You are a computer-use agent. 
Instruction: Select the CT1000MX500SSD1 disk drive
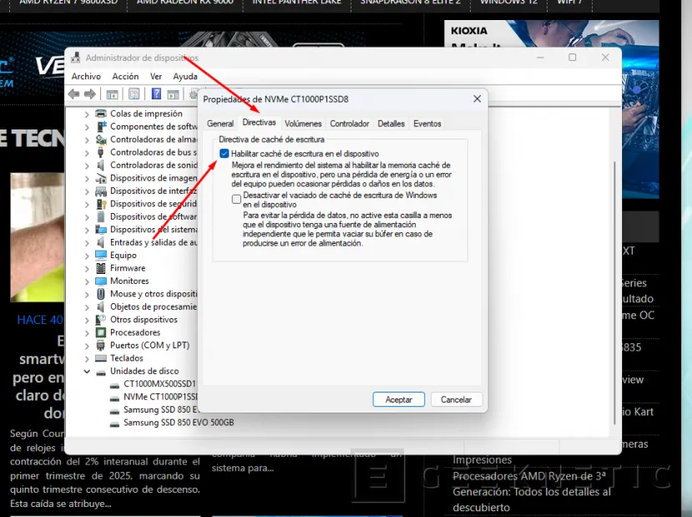click(x=159, y=383)
